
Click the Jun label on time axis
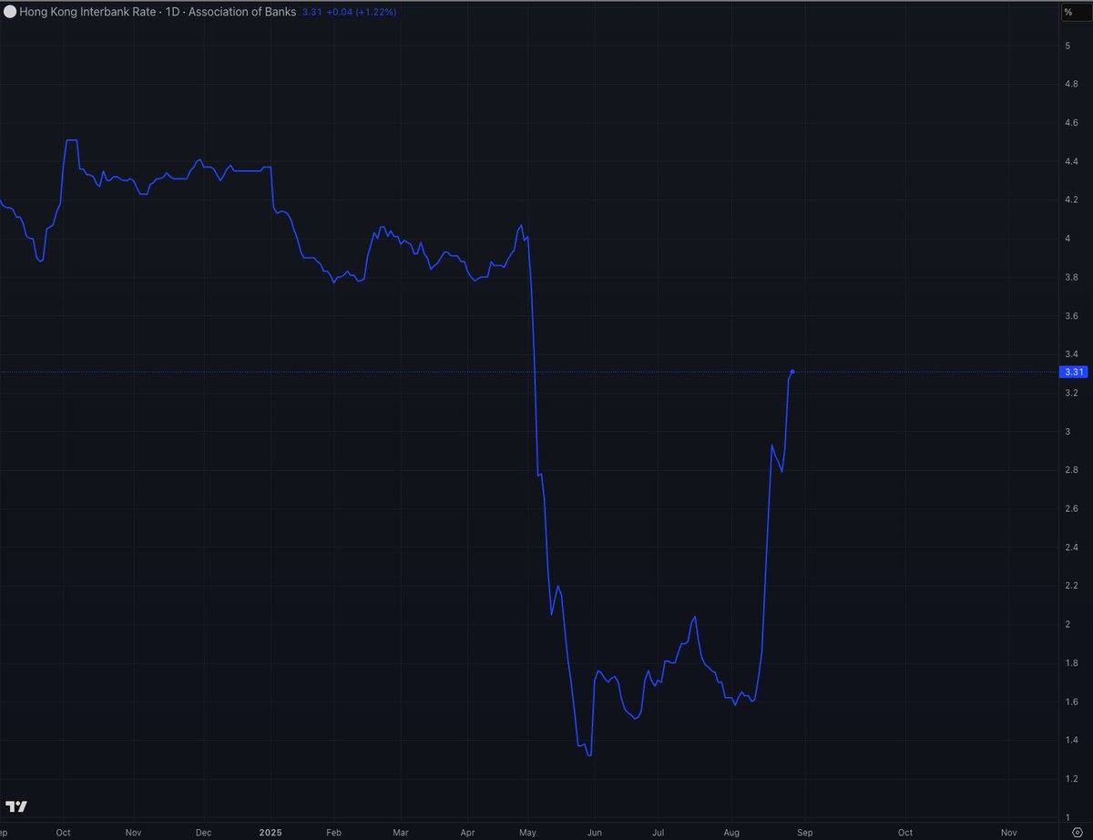click(595, 833)
